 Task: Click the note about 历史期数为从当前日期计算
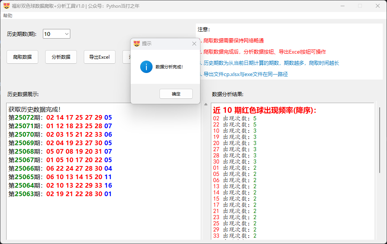pos(270,63)
